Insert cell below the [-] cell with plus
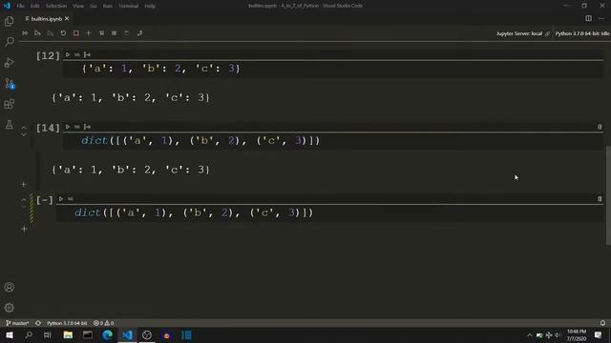Image resolution: width=611 pixels, height=343 pixels. pyautogui.click(x=24, y=229)
